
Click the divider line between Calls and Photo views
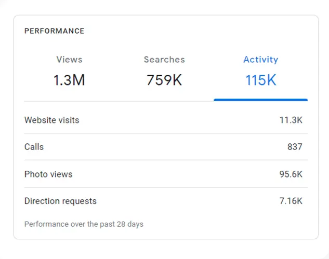click(x=165, y=160)
